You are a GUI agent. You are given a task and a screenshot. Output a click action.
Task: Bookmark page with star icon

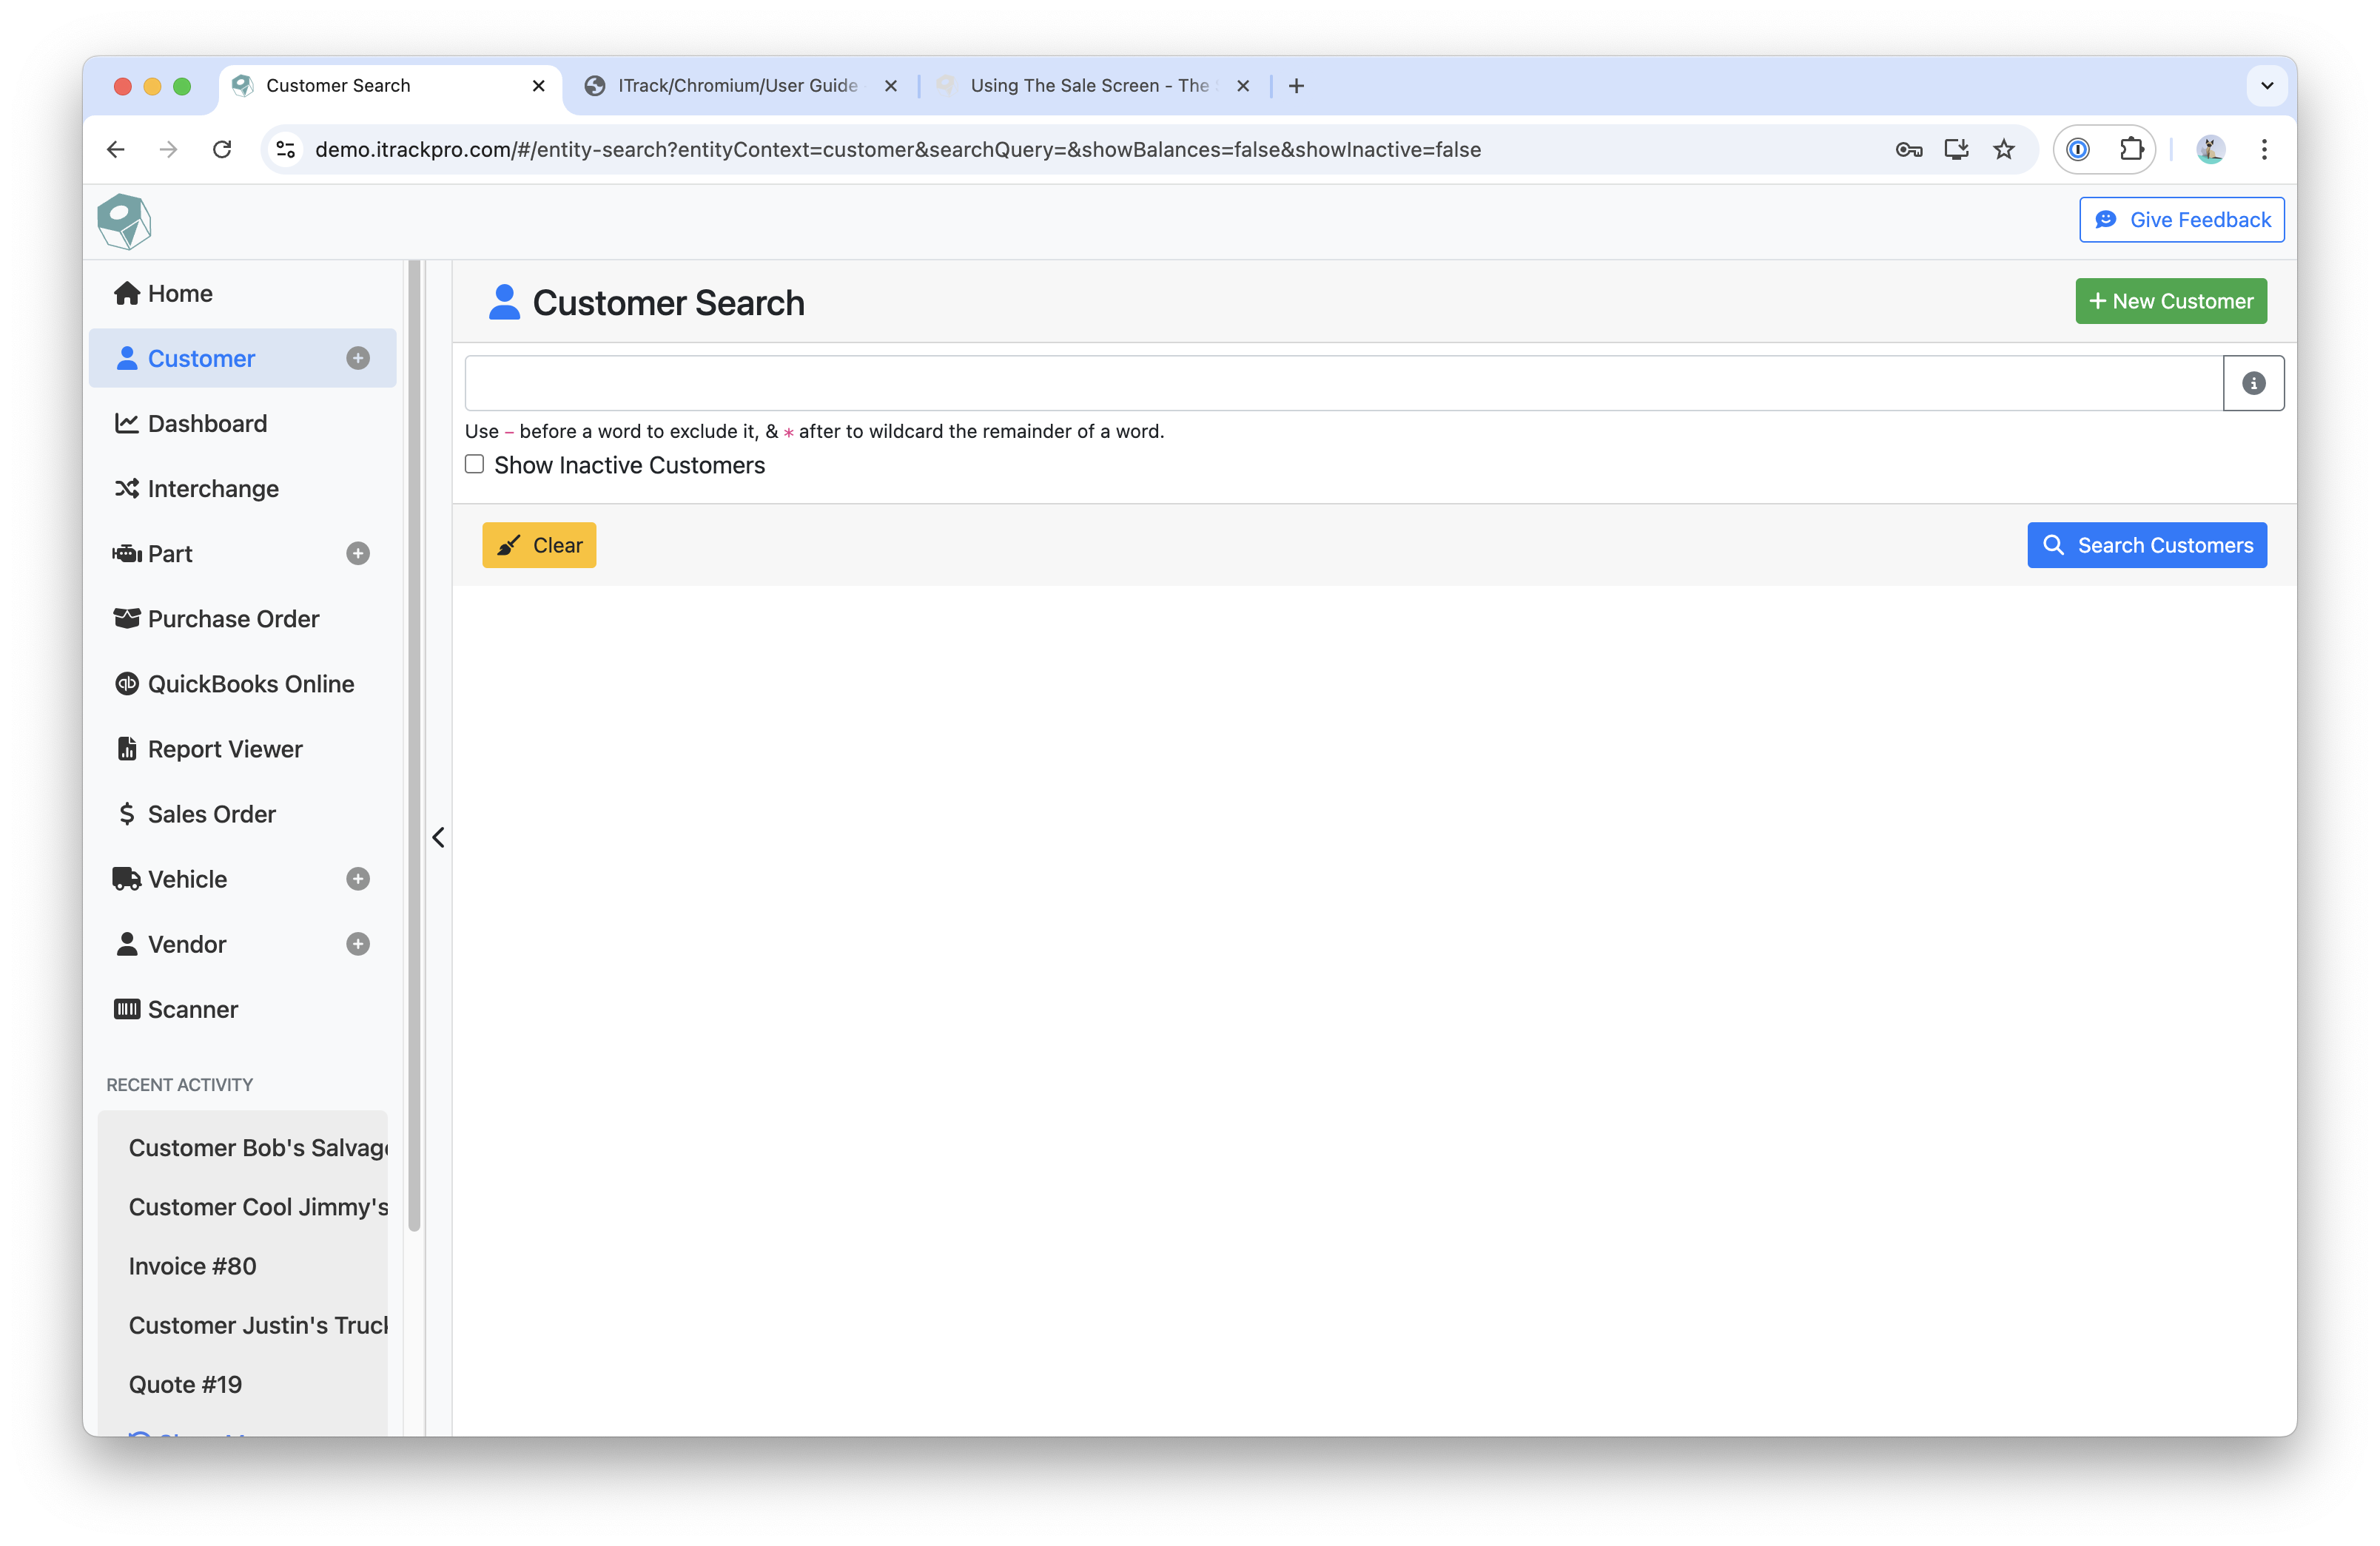pos(2004,150)
